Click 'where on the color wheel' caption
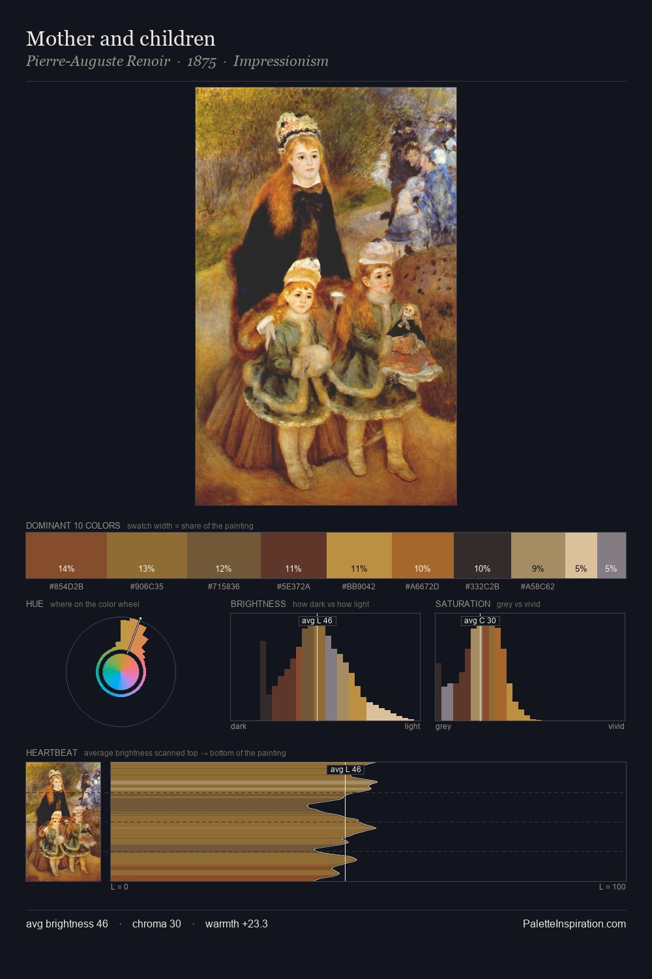 pyautogui.click(x=95, y=604)
